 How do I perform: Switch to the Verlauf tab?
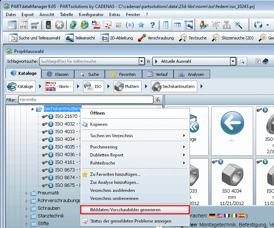pyautogui.click(x=158, y=74)
